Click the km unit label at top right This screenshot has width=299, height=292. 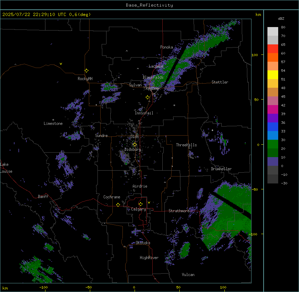pyautogui.click(x=258, y=15)
